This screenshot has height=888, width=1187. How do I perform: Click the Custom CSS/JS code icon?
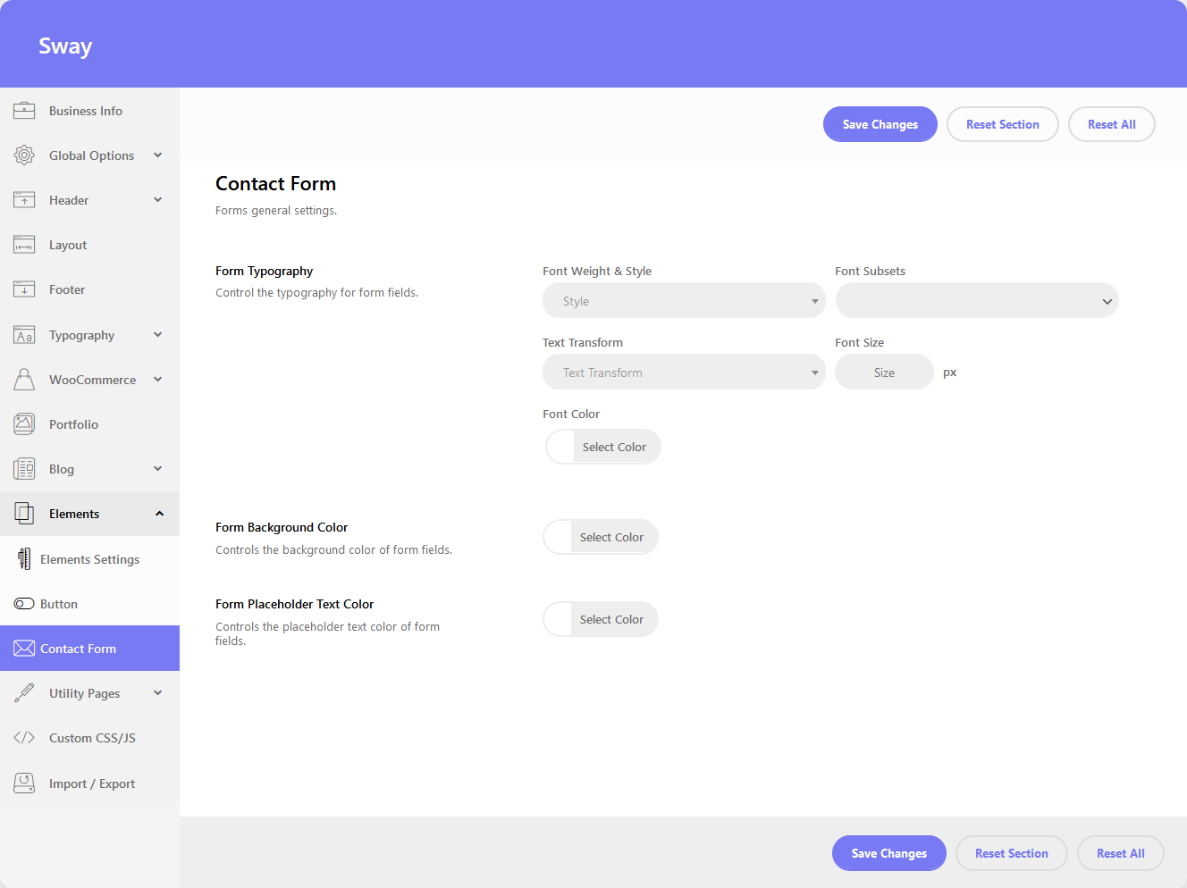click(x=24, y=738)
